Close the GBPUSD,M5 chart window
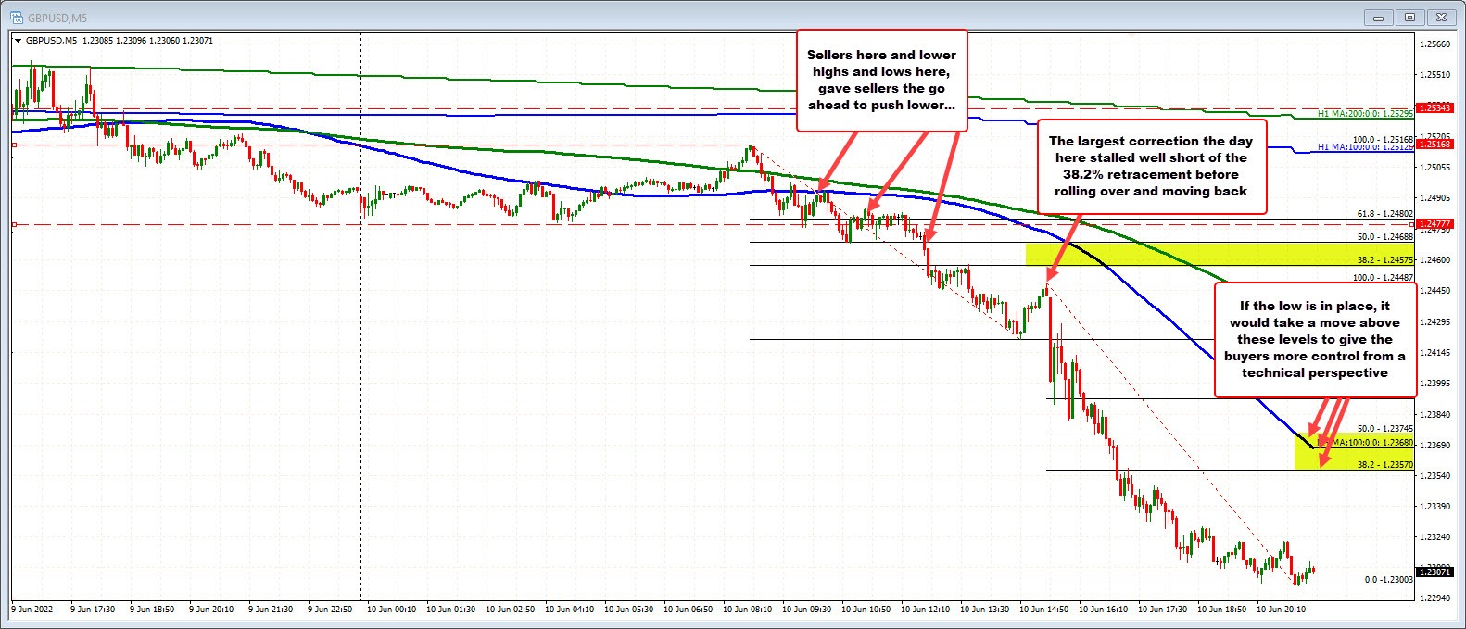 [x=1441, y=17]
